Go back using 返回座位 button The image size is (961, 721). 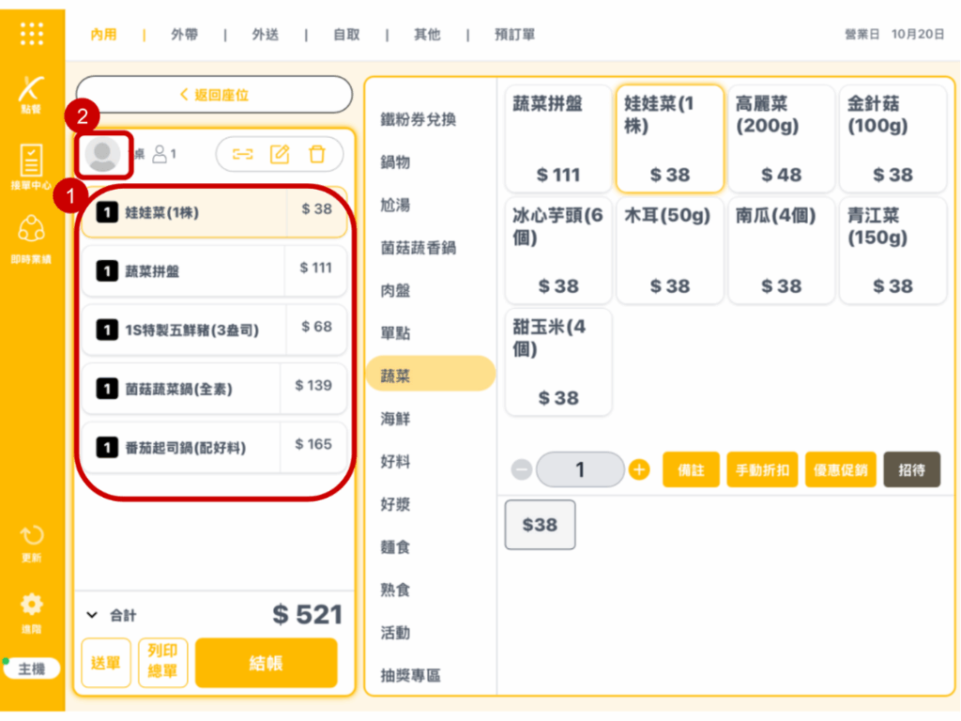(214, 95)
